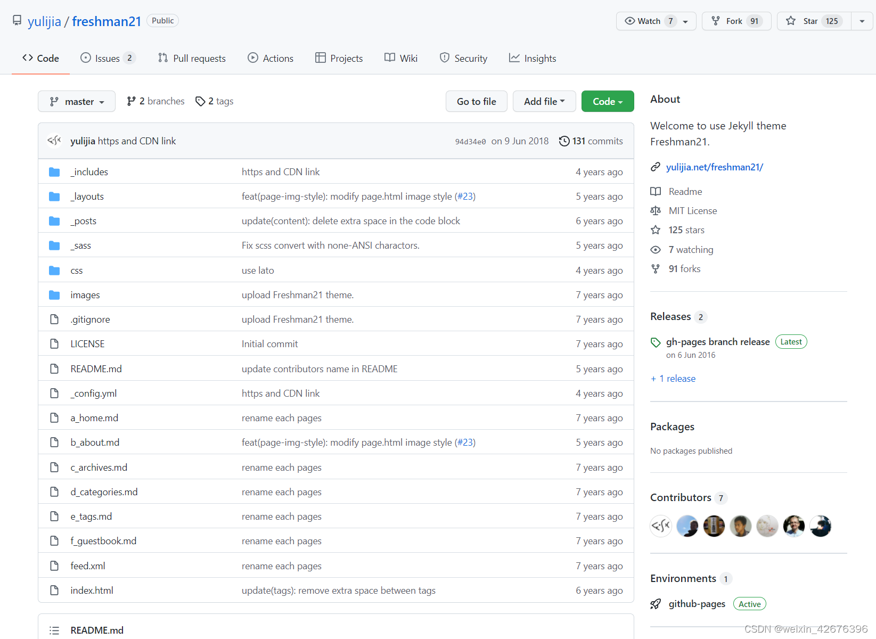Open the Security tab
The image size is (876, 639).
pyautogui.click(x=463, y=58)
